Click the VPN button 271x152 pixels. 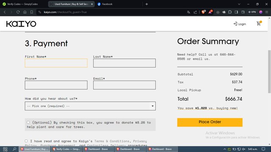252,12
